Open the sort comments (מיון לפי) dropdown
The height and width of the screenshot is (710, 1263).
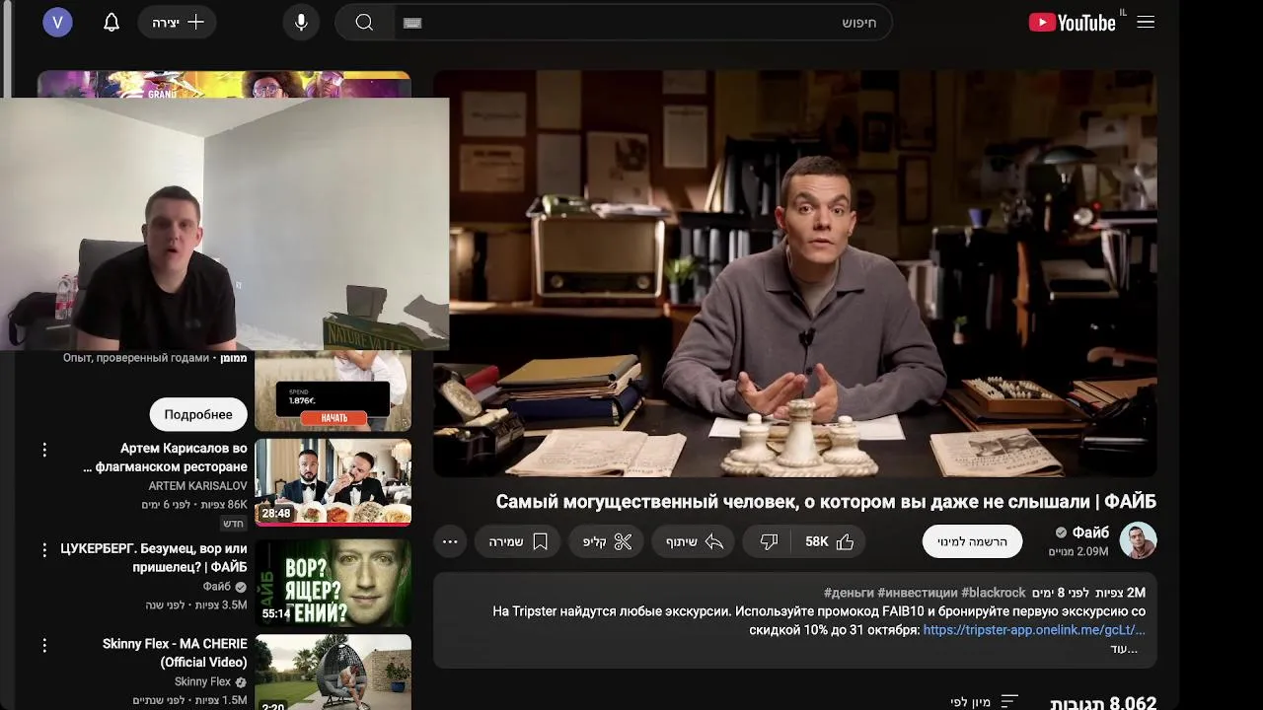point(984,701)
